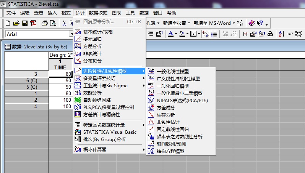Click the sort A-Z icon
Image resolution: width=305 pixels, height=173 pixels.
point(281,34)
